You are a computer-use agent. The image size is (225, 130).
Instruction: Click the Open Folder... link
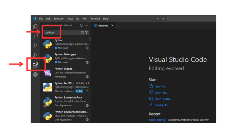[163, 99]
